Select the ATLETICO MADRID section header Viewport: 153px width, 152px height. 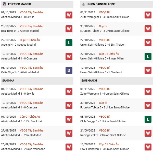point(19,4)
